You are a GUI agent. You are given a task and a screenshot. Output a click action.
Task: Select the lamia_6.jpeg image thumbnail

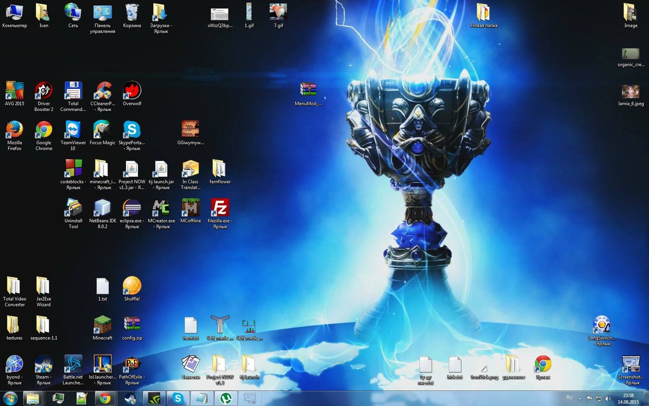point(630,92)
